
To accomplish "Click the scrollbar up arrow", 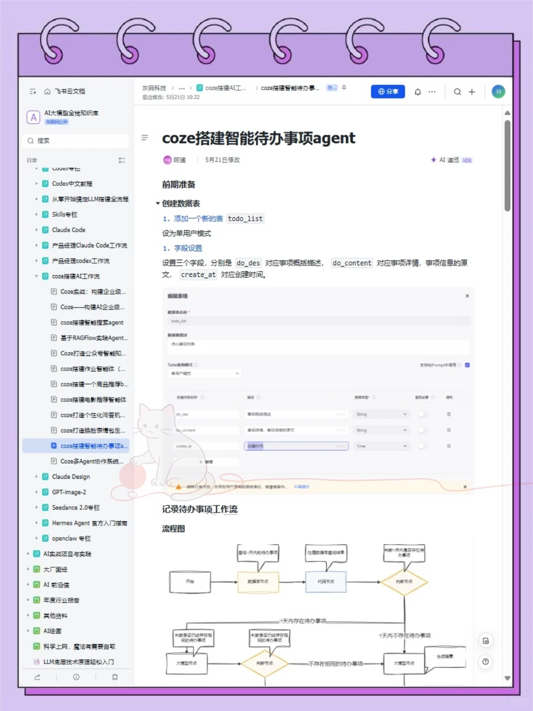I will click(x=507, y=113).
